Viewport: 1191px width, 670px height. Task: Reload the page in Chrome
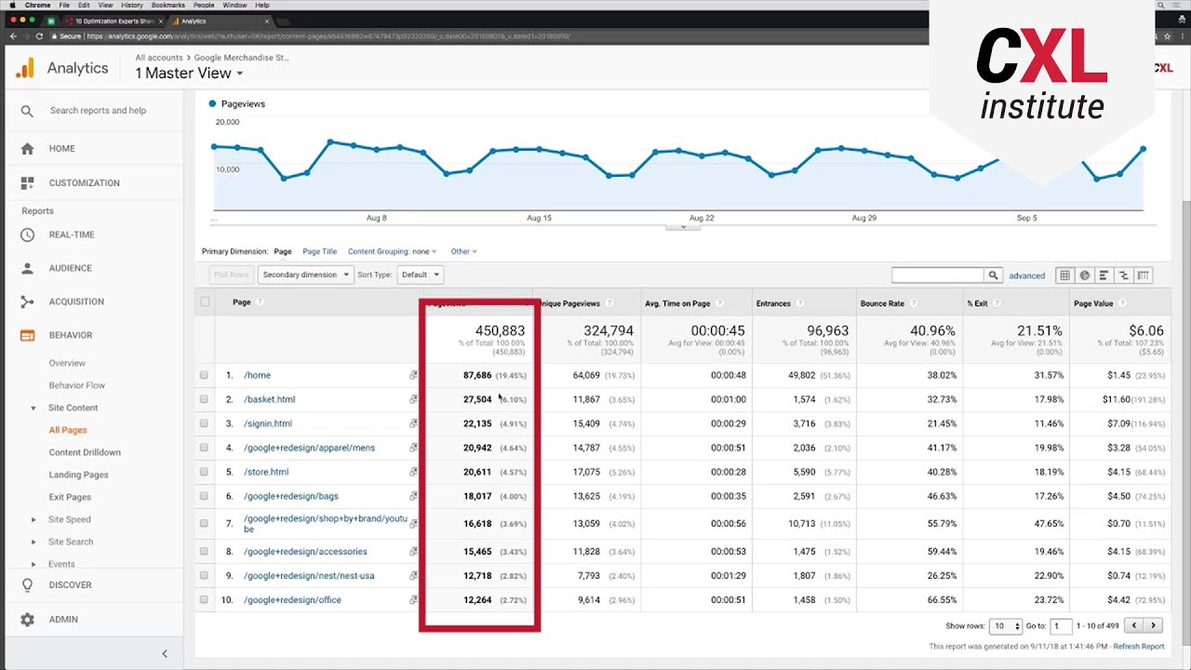pos(39,36)
